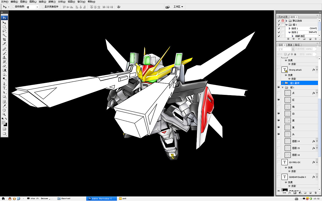322x201 pixels.
Task: Expand the 组 1 副本 layer group
Action: click(x=283, y=83)
